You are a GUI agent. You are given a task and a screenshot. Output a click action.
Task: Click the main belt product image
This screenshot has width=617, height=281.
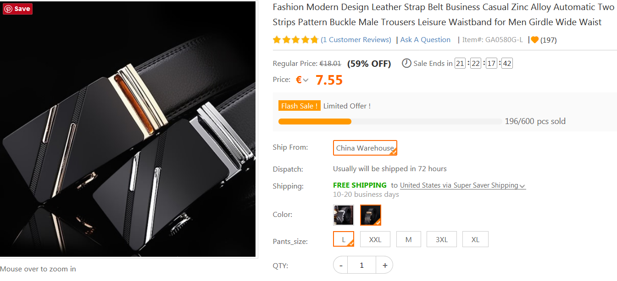[128, 129]
